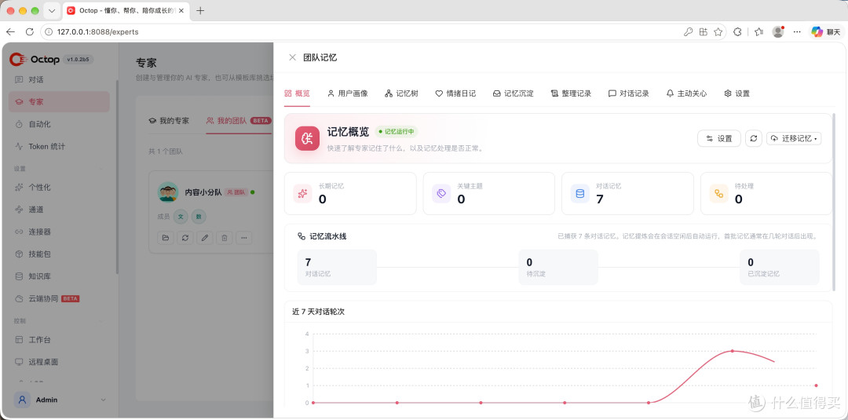
Task: Open 工作台 in the sidebar
Action: coord(59,339)
